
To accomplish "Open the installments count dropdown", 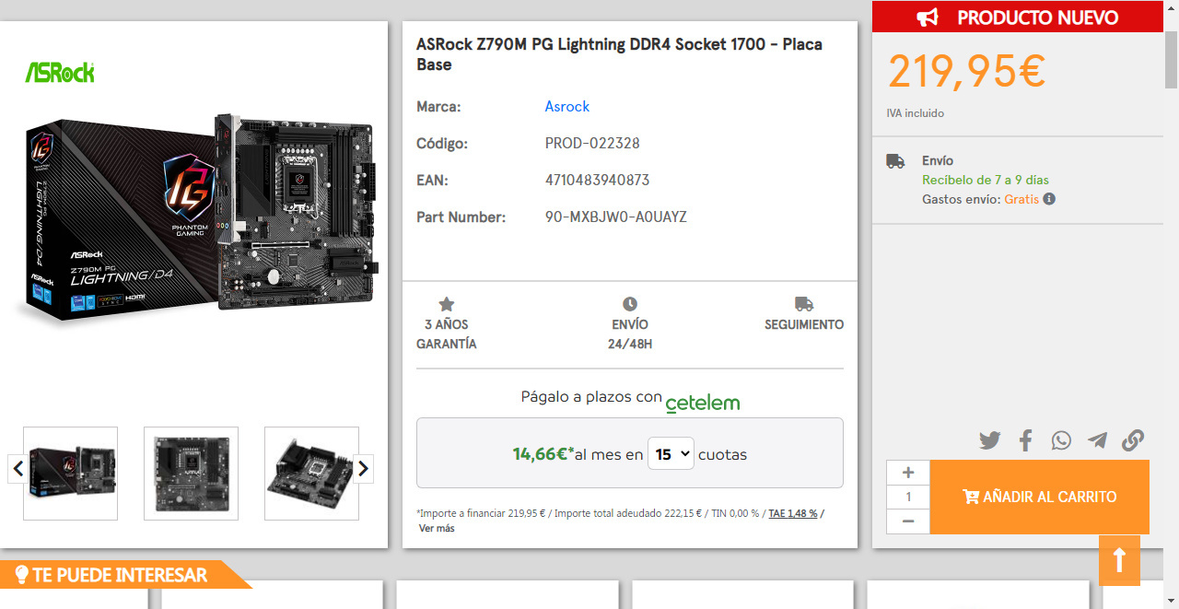I will pyautogui.click(x=671, y=454).
